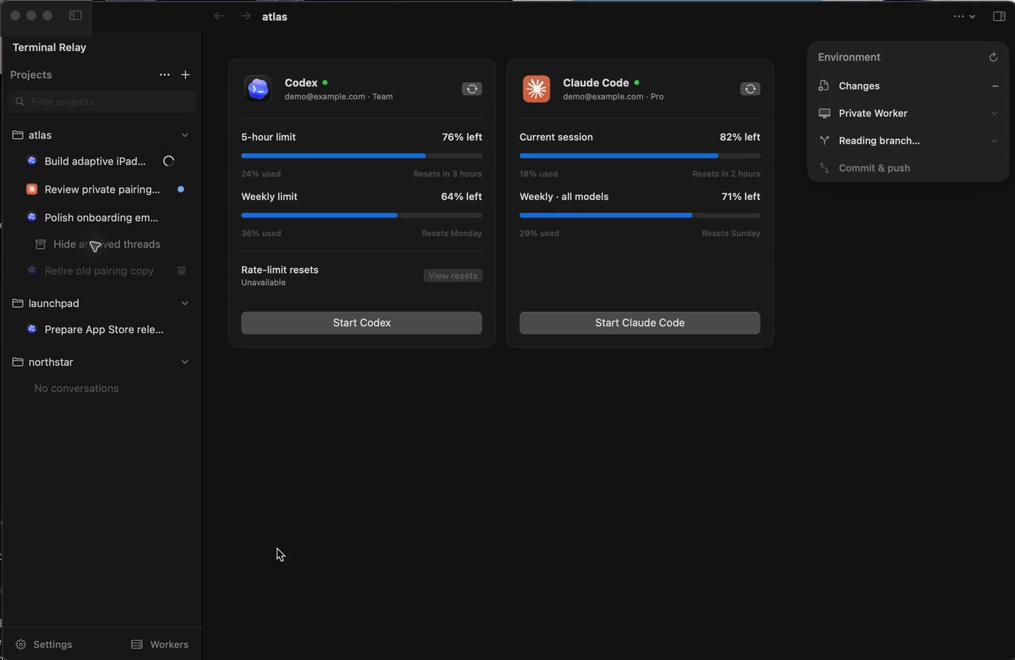This screenshot has height=660, width=1015.
Task: Select the atlas folder icon
Action: pos(18,135)
